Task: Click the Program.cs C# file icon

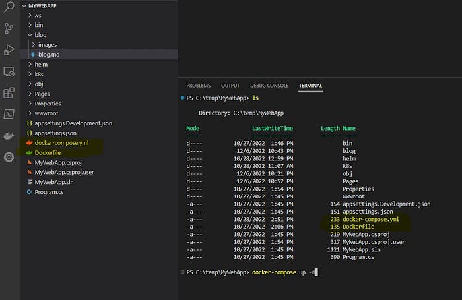Action: [x=30, y=192]
